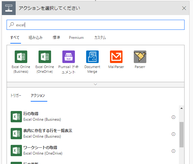Screen dimensions: 193x164
Task: Focus the search box containing excel
Action: 96,25
